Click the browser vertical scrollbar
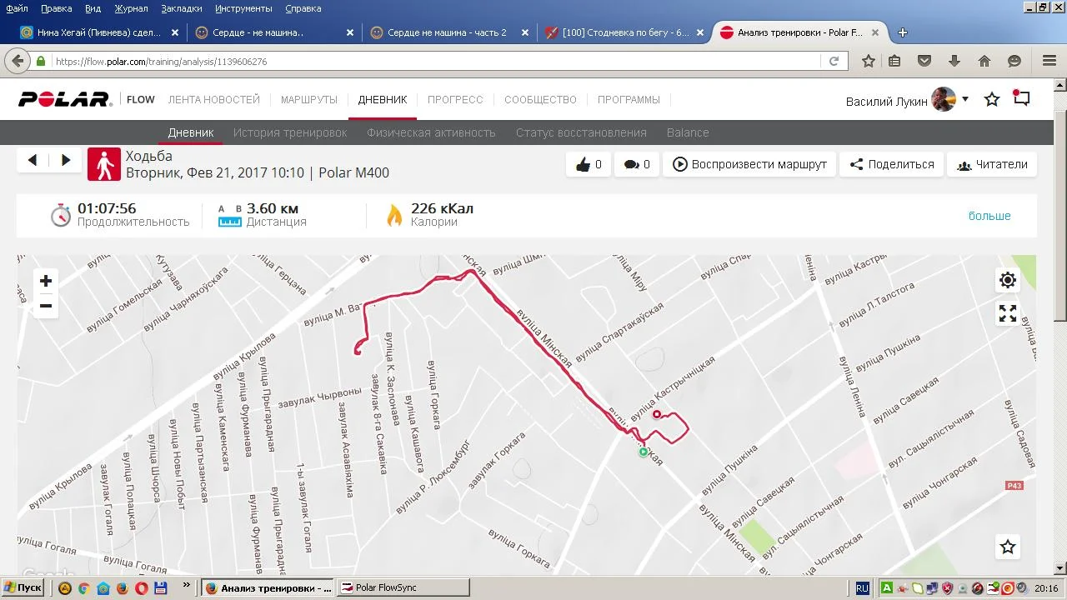 [1059, 200]
